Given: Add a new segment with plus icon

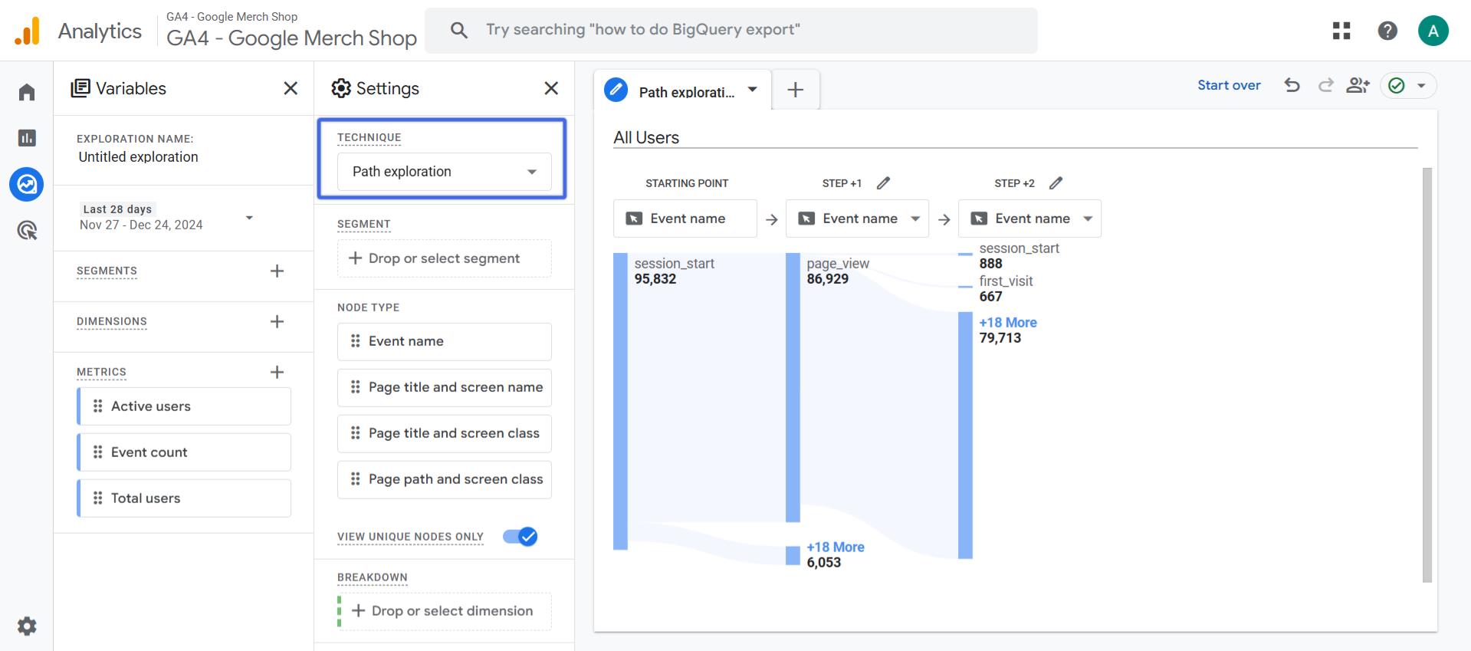Looking at the screenshot, I should coord(277,271).
